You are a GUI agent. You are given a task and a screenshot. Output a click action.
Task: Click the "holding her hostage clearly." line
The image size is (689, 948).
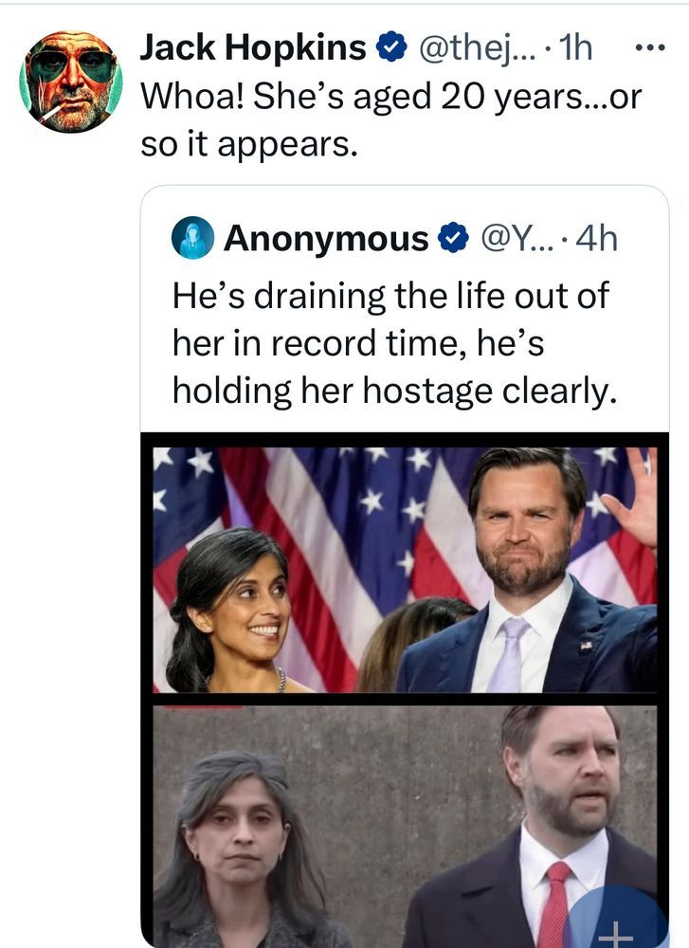tap(393, 390)
